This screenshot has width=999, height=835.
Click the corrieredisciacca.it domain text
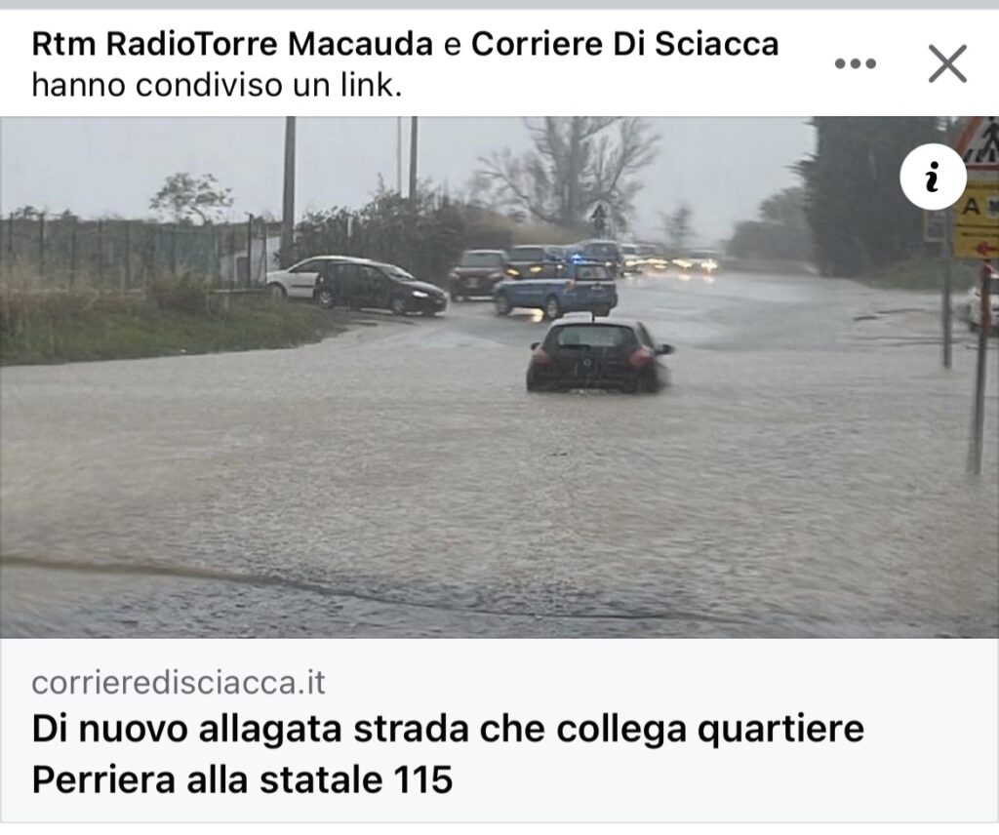tap(179, 683)
